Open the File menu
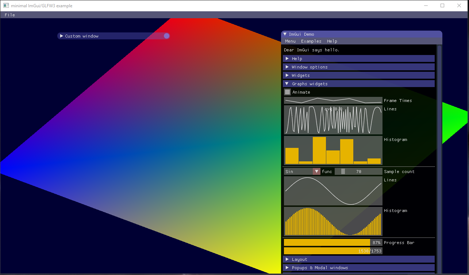469x275 pixels. (x=9, y=15)
